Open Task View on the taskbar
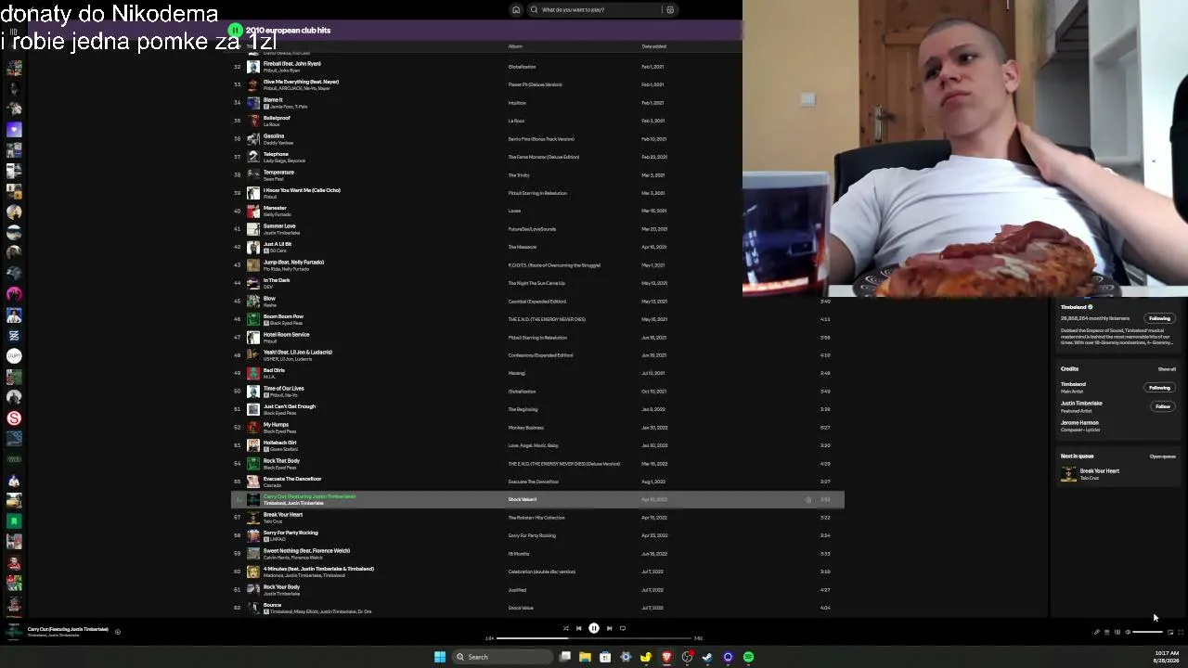 pyautogui.click(x=564, y=657)
